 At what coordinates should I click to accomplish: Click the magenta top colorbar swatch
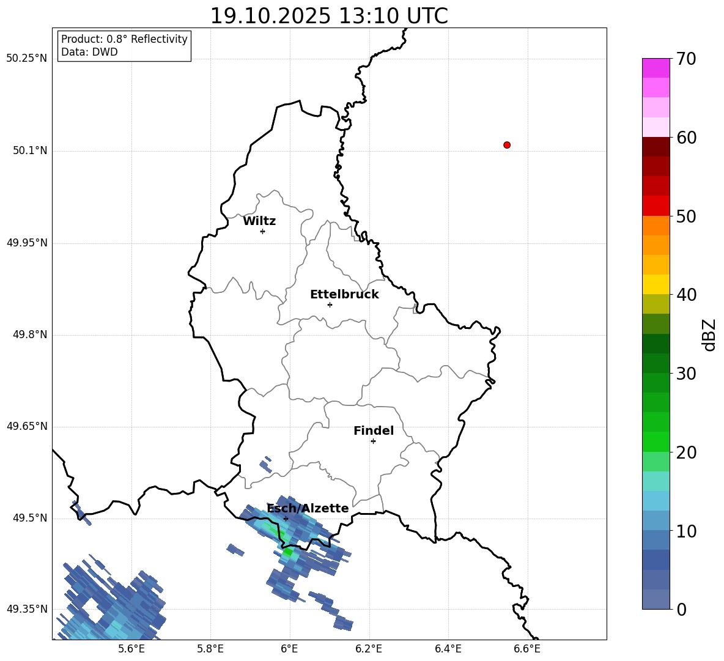pos(656,68)
